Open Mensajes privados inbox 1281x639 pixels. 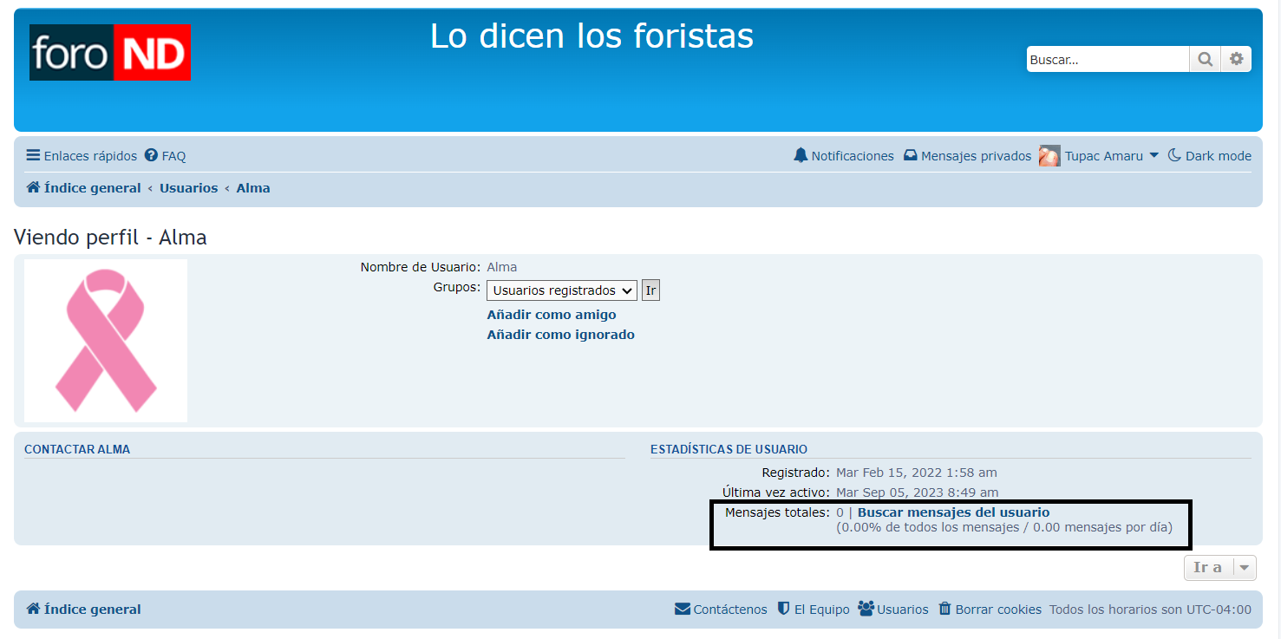pyautogui.click(x=967, y=156)
